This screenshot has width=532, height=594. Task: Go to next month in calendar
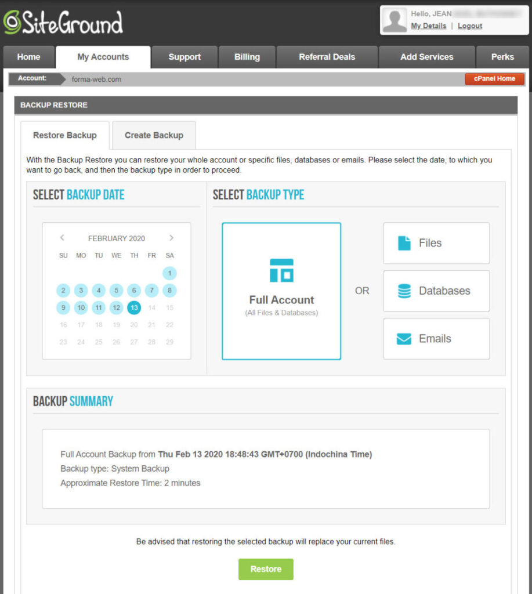pyautogui.click(x=171, y=238)
